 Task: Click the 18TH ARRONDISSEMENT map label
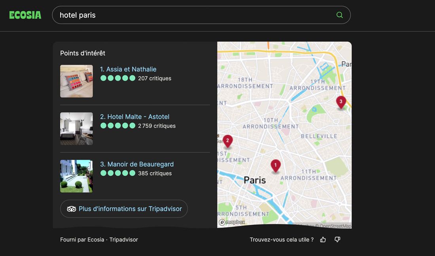point(245,83)
